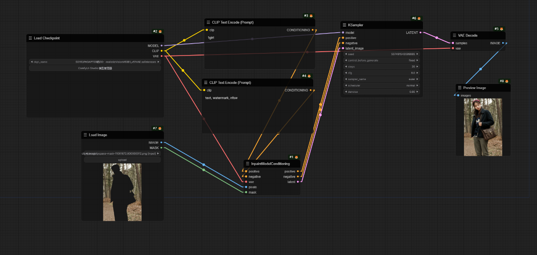Click the Load Image node's hamburger icon

(x=85, y=135)
